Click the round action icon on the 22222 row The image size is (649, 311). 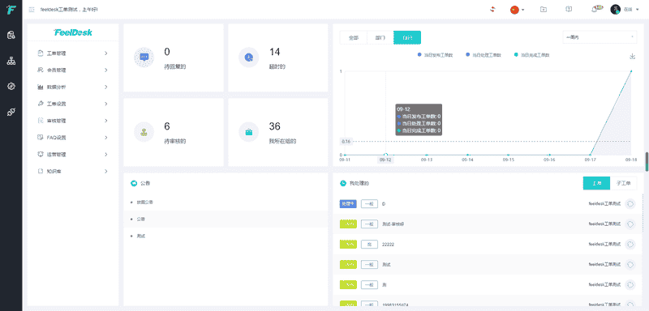point(630,245)
